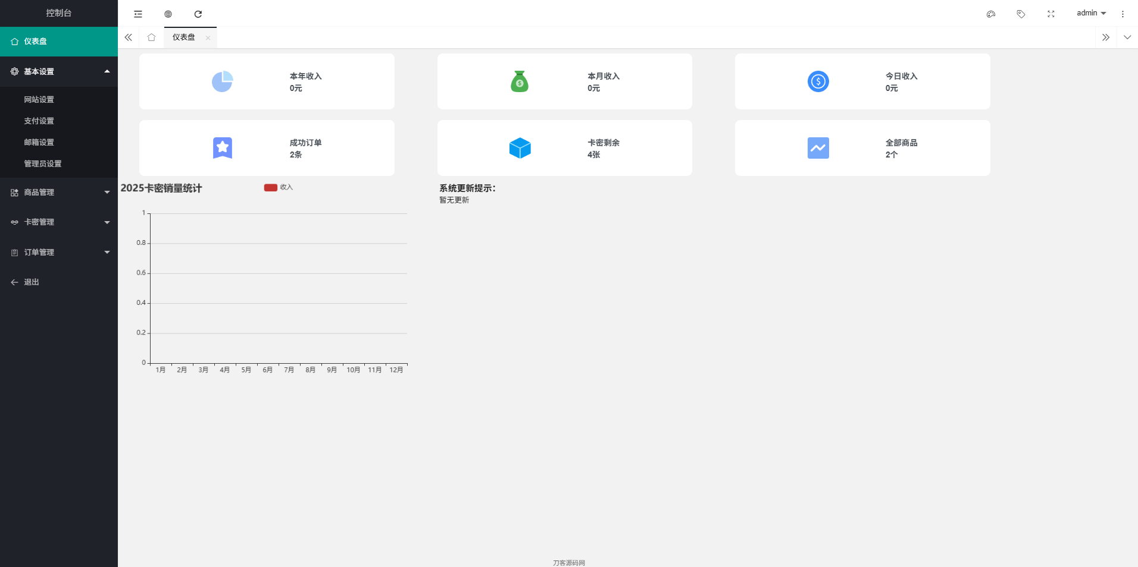Image resolution: width=1138 pixels, height=567 pixels.
Task: Open the tab operations dropdown chevron
Action: point(1127,37)
